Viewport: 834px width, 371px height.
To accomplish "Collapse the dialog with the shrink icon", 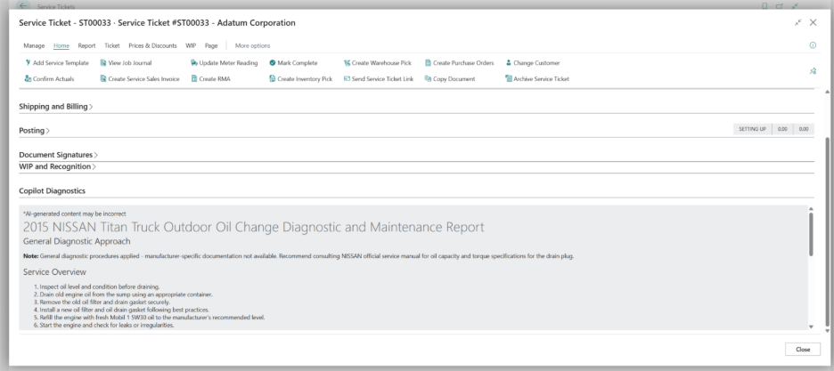I will pos(797,22).
